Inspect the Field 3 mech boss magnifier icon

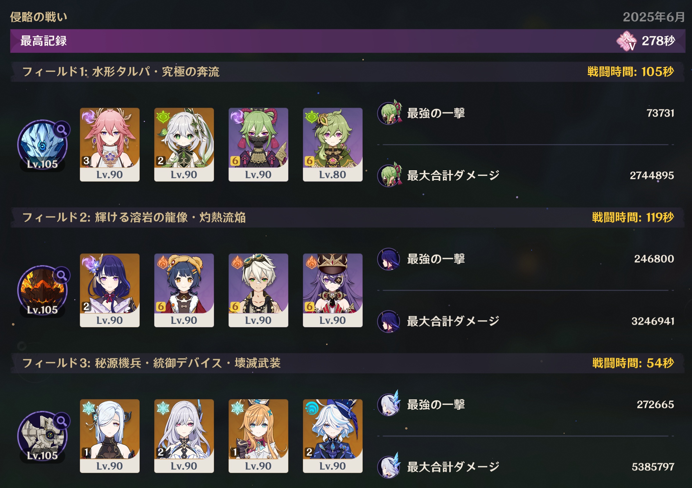(x=62, y=421)
